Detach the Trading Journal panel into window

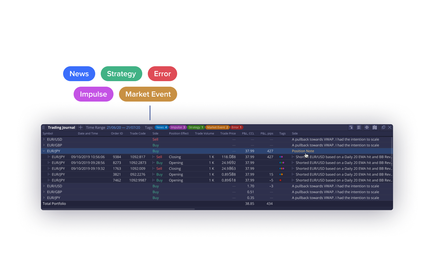[x=383, y=127]
